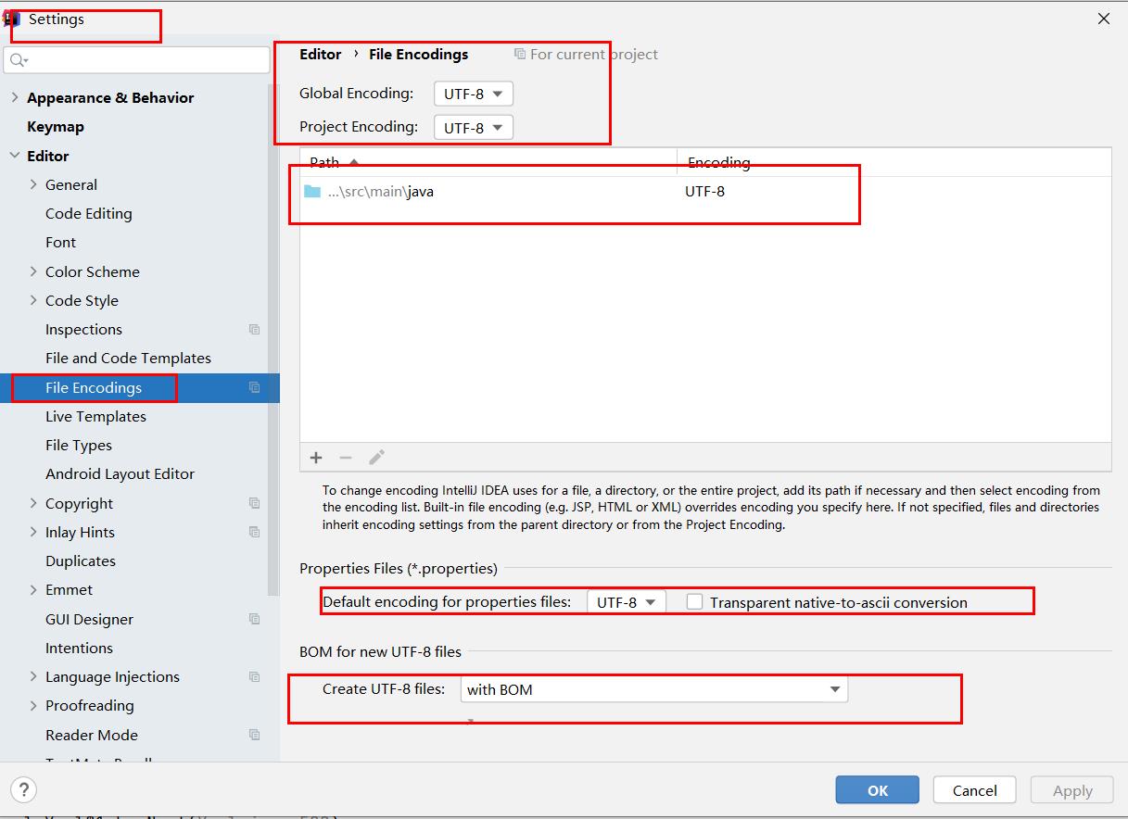Open Android Layout Editor settings
This screenshot has height=819, width=1128.
[120, 473]
